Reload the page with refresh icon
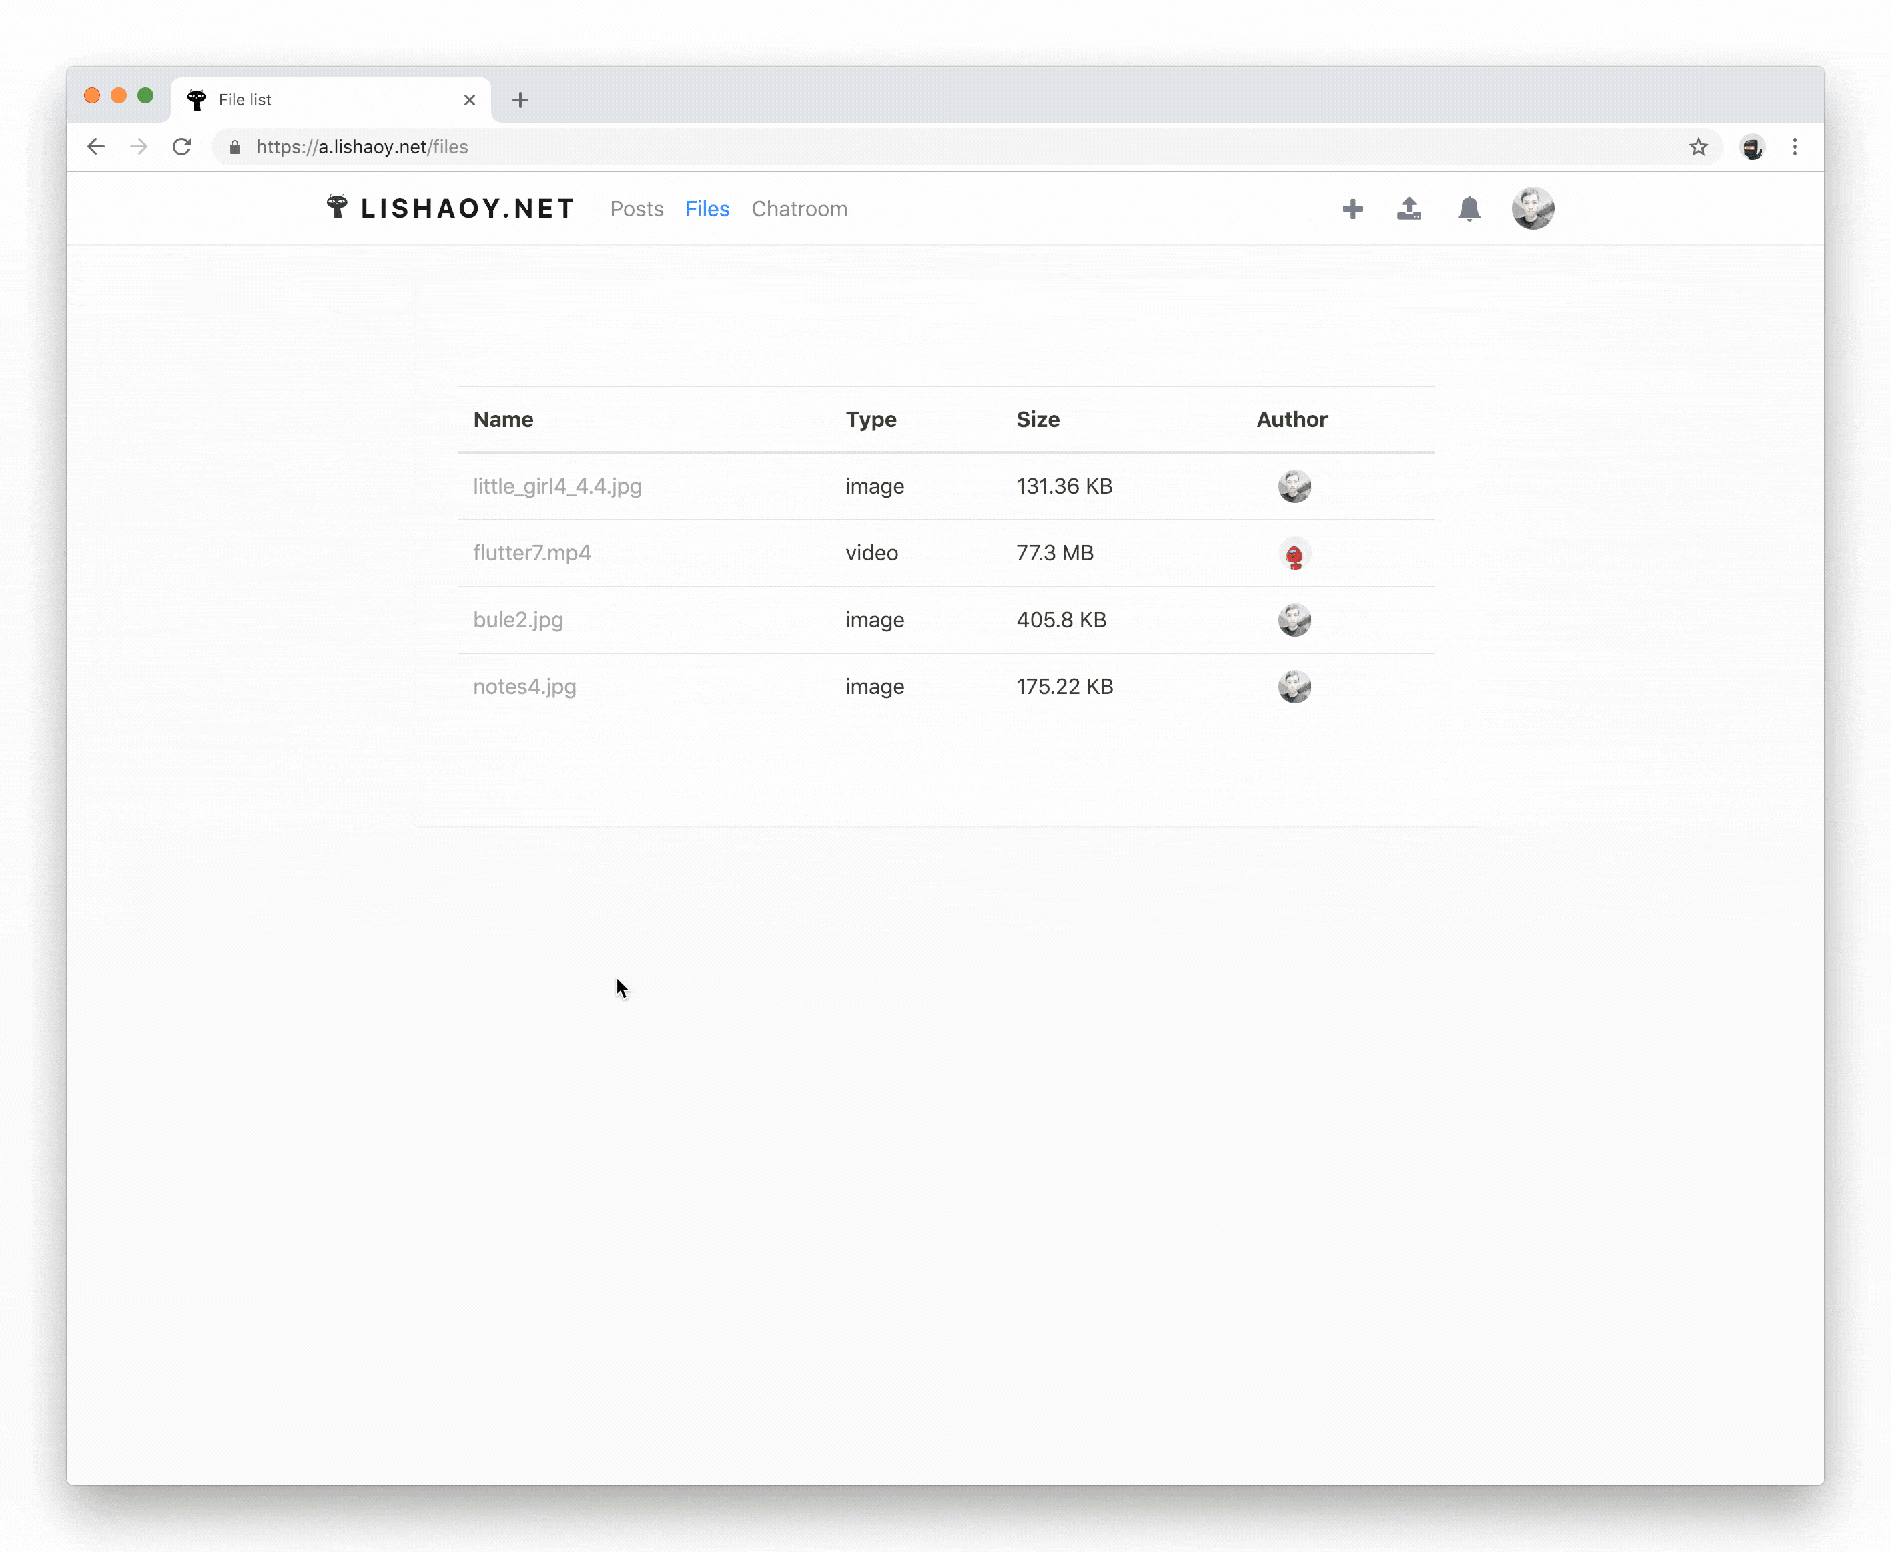 [x=181, y=147]
